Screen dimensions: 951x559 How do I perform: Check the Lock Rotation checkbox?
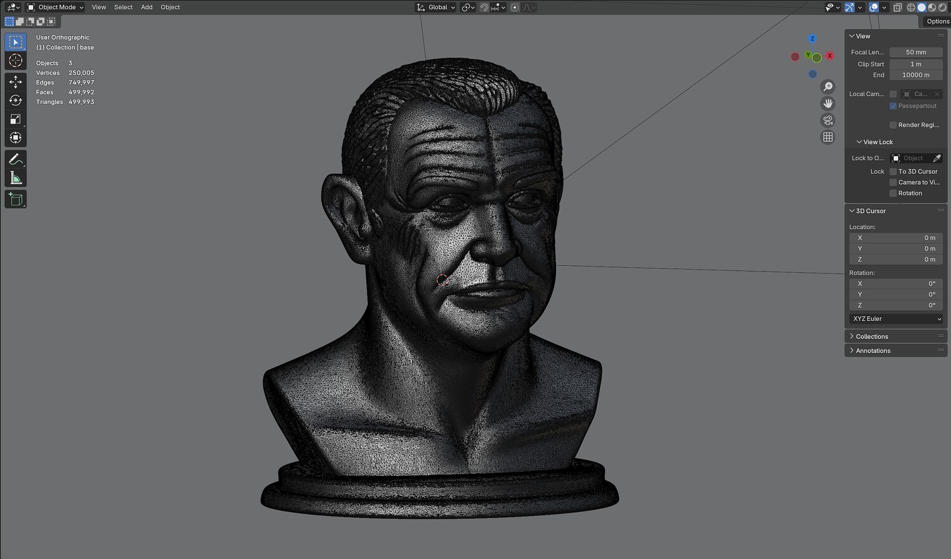[x=893, y=193]
